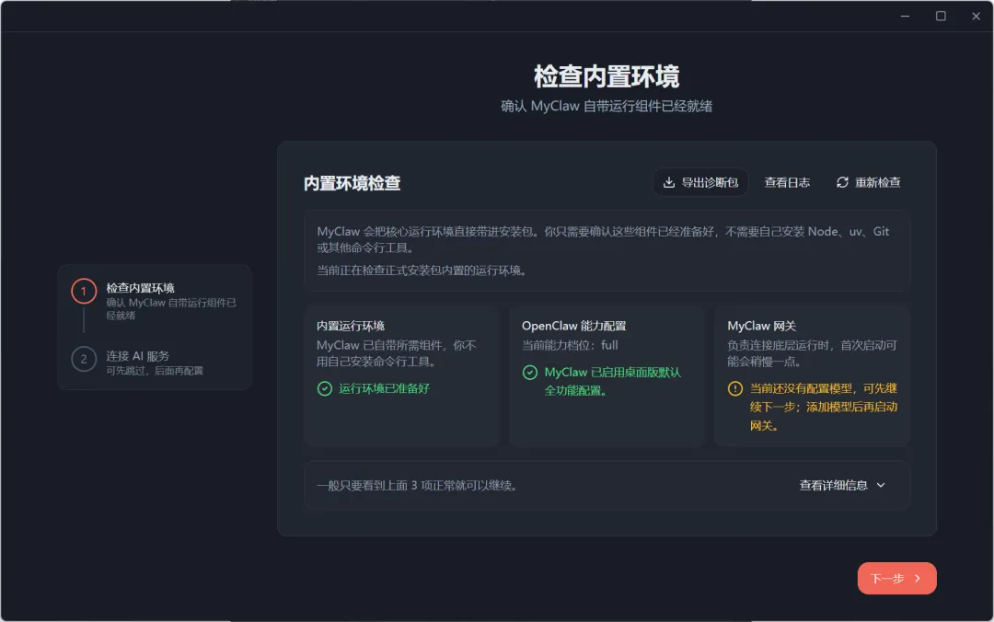This screenshot has height=622, width=994.
Task: Click the 检查内置环境 main page title
Action: tap(607, 76)
